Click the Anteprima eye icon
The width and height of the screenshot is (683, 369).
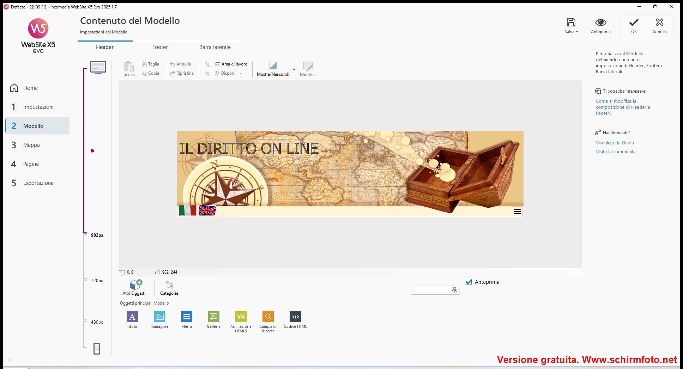coord(600,23)
